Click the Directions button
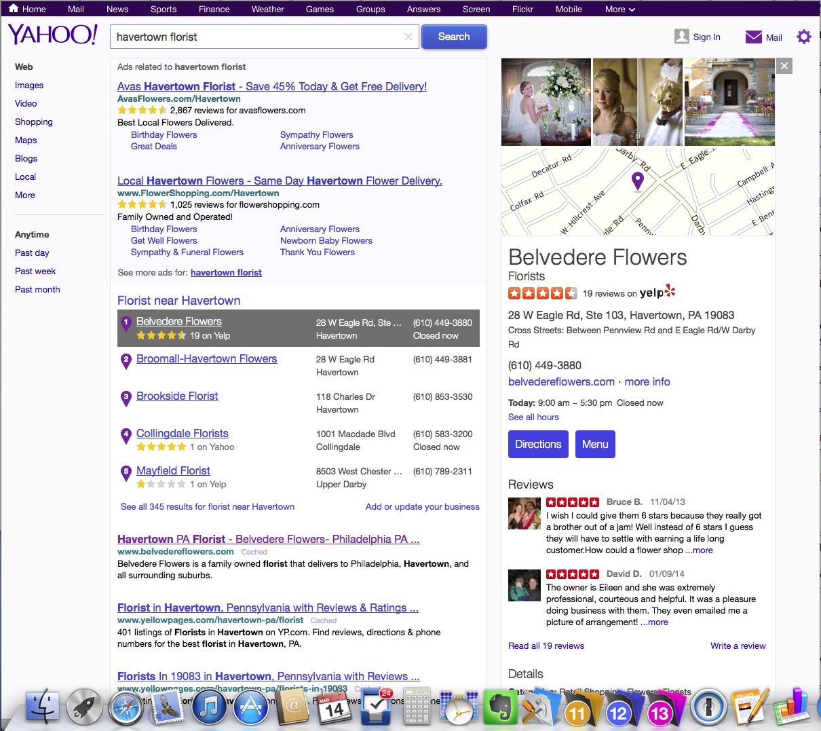Screen dimensions: 821x731 click(x=538, y=444)
